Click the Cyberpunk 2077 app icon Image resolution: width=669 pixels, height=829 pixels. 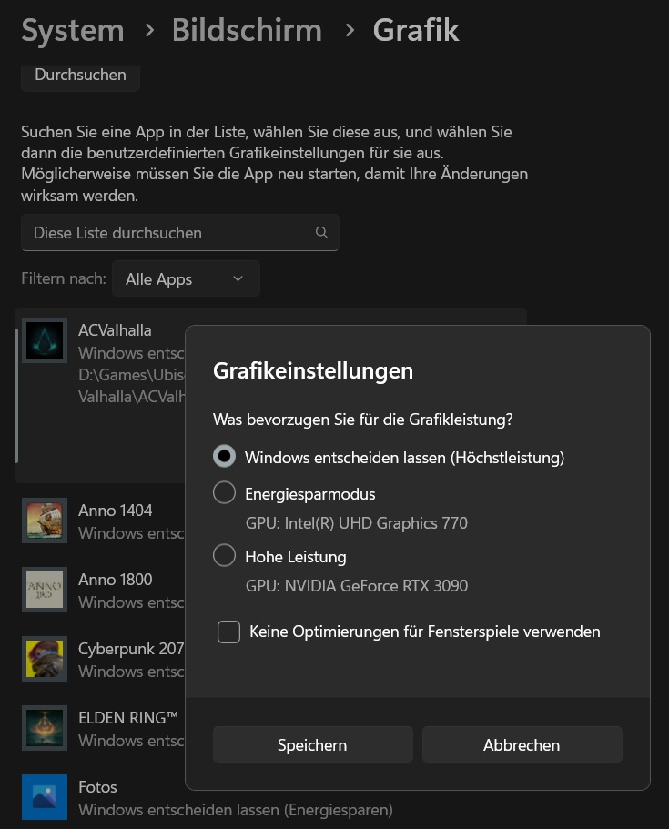[x=45, y=659]
